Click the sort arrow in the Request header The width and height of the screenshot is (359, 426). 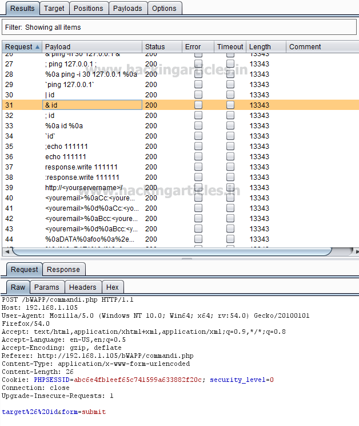tap(37, 47)
